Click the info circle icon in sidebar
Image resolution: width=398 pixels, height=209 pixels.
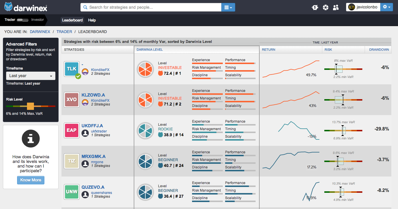pos(30,139)
